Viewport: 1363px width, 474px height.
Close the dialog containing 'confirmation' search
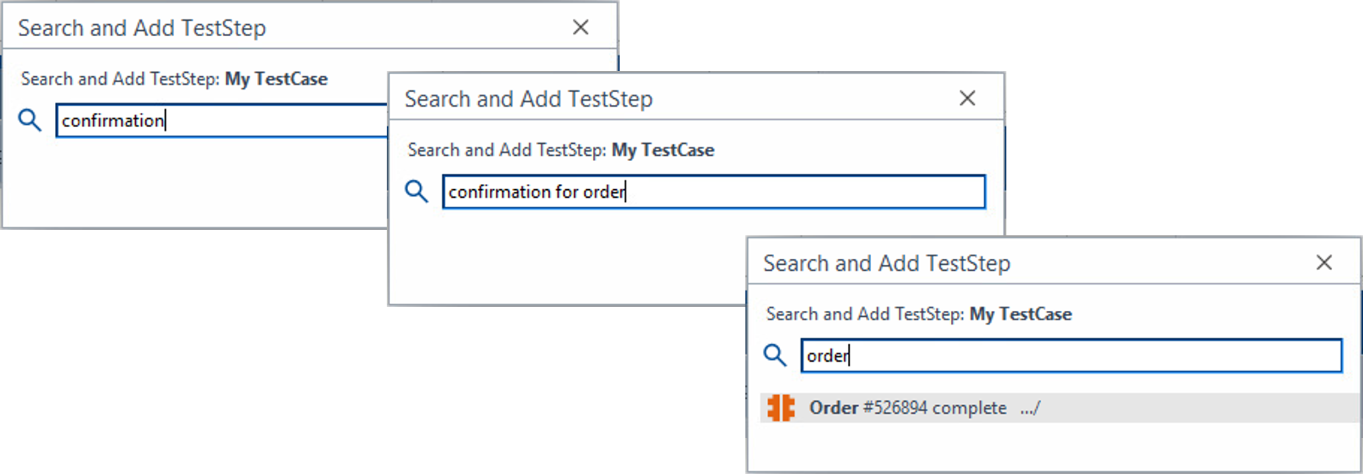coord(581,27)
